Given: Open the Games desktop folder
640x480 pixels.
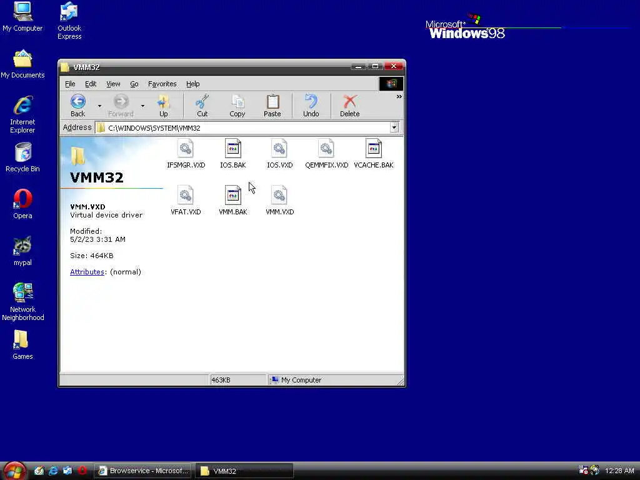Looking at the screenshot, I should pos(22,345).
